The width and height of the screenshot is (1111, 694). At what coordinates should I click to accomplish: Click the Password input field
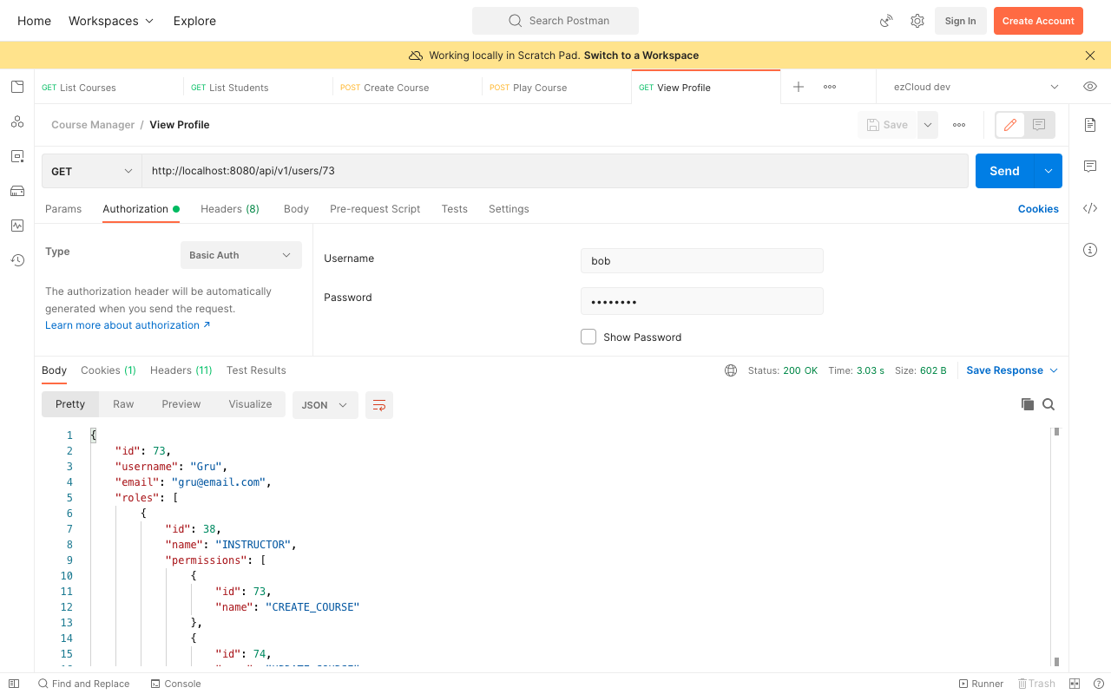(701, 301)
